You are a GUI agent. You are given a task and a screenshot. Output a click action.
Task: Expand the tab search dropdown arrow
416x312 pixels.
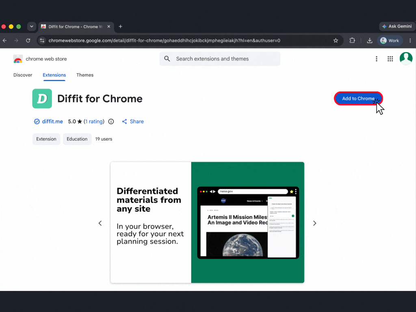click(32, 26)
